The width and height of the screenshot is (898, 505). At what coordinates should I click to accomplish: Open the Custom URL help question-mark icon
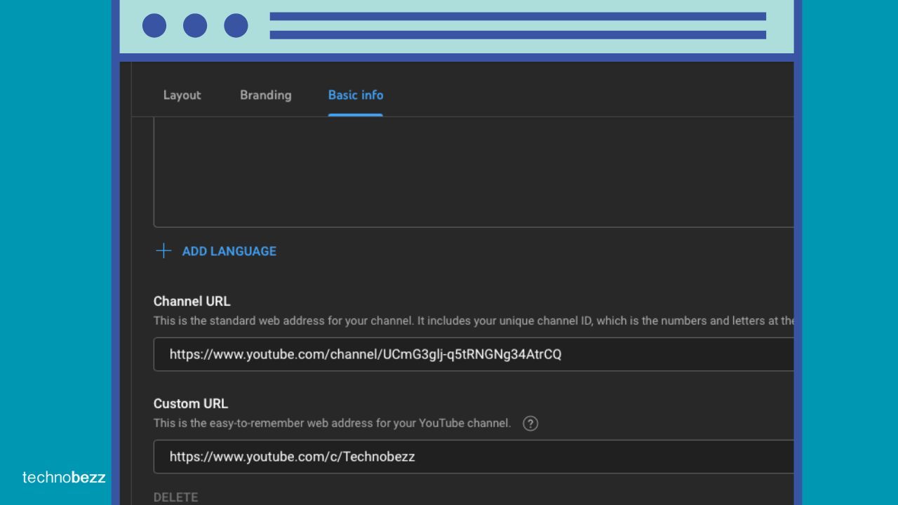coord(530,424)
